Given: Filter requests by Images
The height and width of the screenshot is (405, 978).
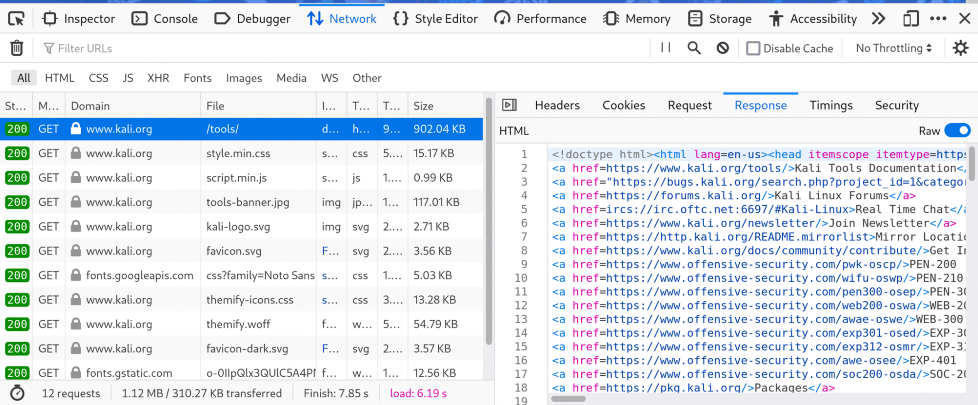Looking at the screenshot, I should pyautogui.click(x=244, y=78).
